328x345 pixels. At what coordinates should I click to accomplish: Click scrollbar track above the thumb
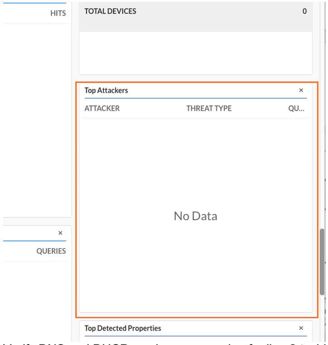322,136
